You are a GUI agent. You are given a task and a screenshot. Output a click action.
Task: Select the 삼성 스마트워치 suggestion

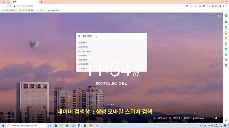(83, 47)
